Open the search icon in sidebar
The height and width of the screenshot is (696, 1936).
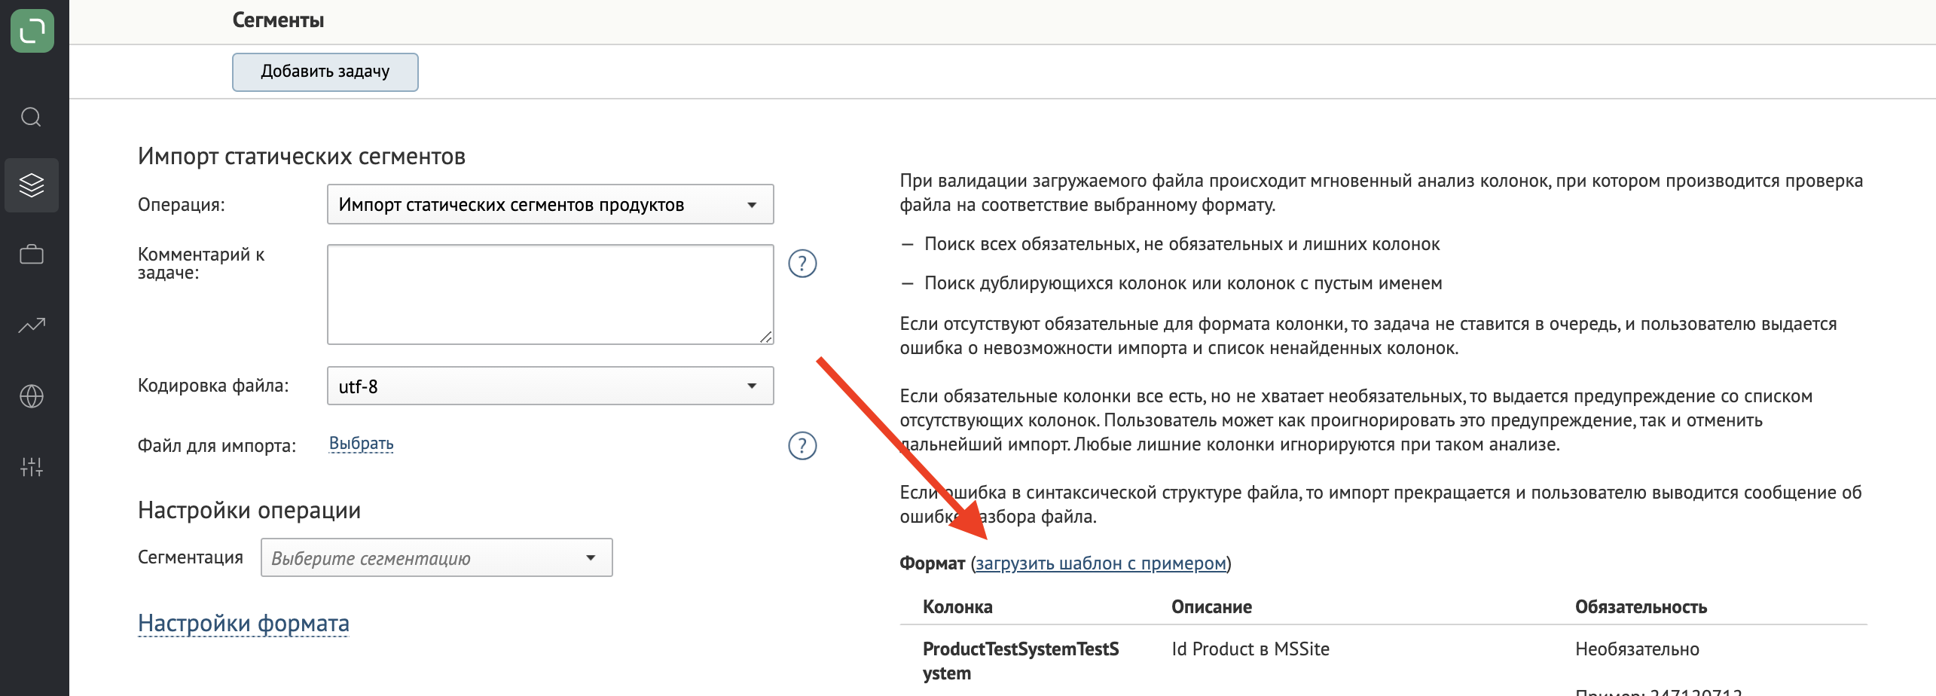31,117
